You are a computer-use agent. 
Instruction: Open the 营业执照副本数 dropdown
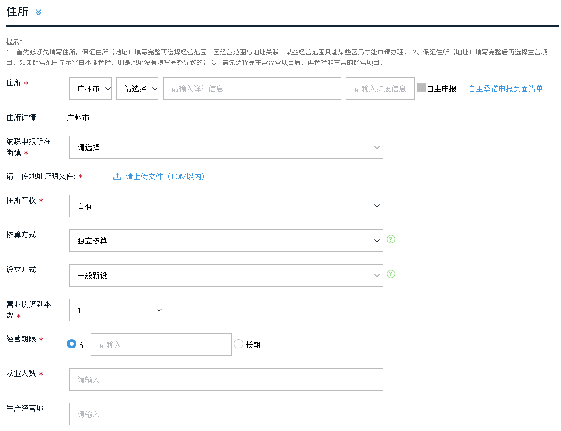[x=116, y=310]
